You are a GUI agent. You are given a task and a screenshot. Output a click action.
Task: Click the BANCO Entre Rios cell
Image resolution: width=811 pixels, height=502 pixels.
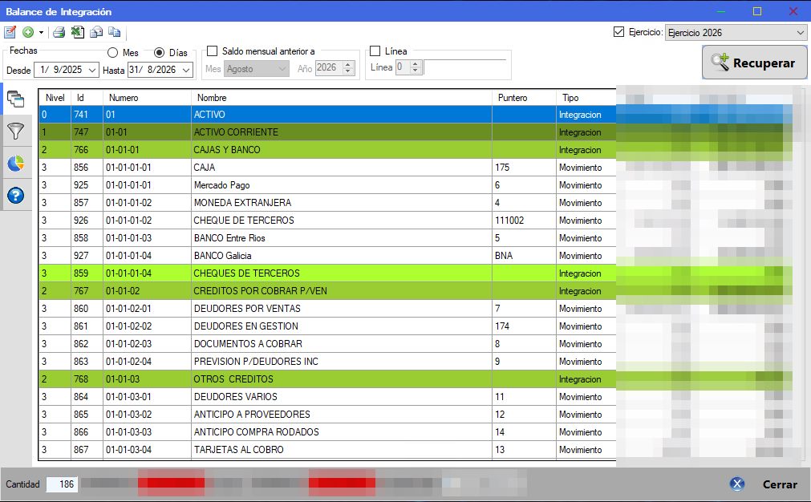[342, 238]
